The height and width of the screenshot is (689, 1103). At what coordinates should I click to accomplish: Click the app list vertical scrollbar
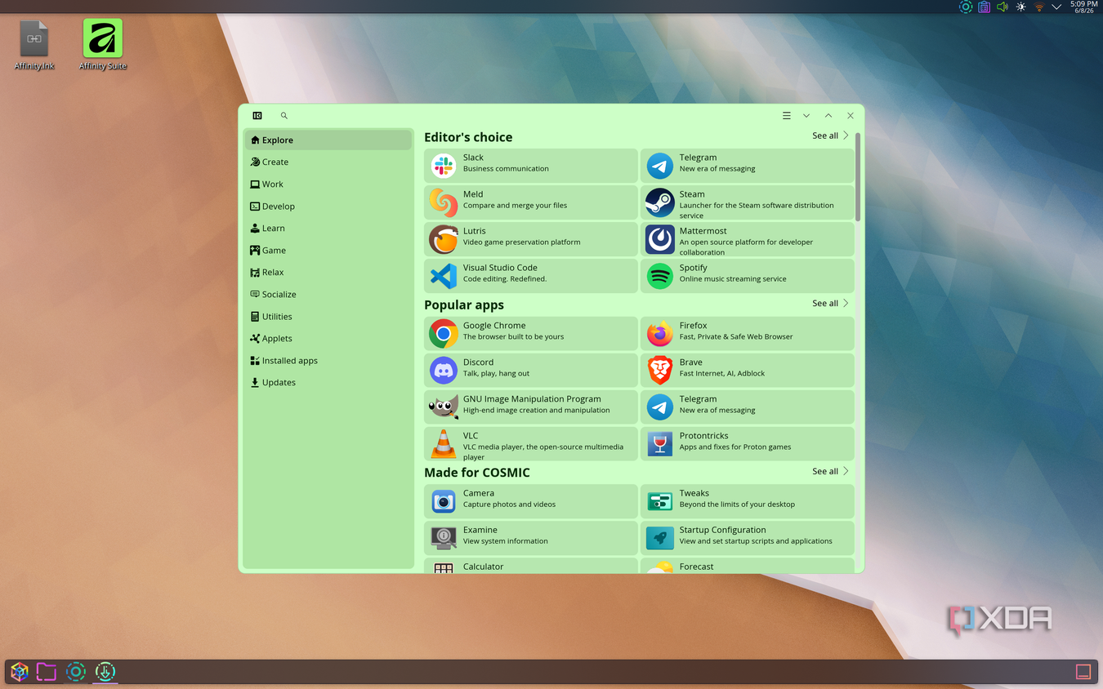pos(857,176)
